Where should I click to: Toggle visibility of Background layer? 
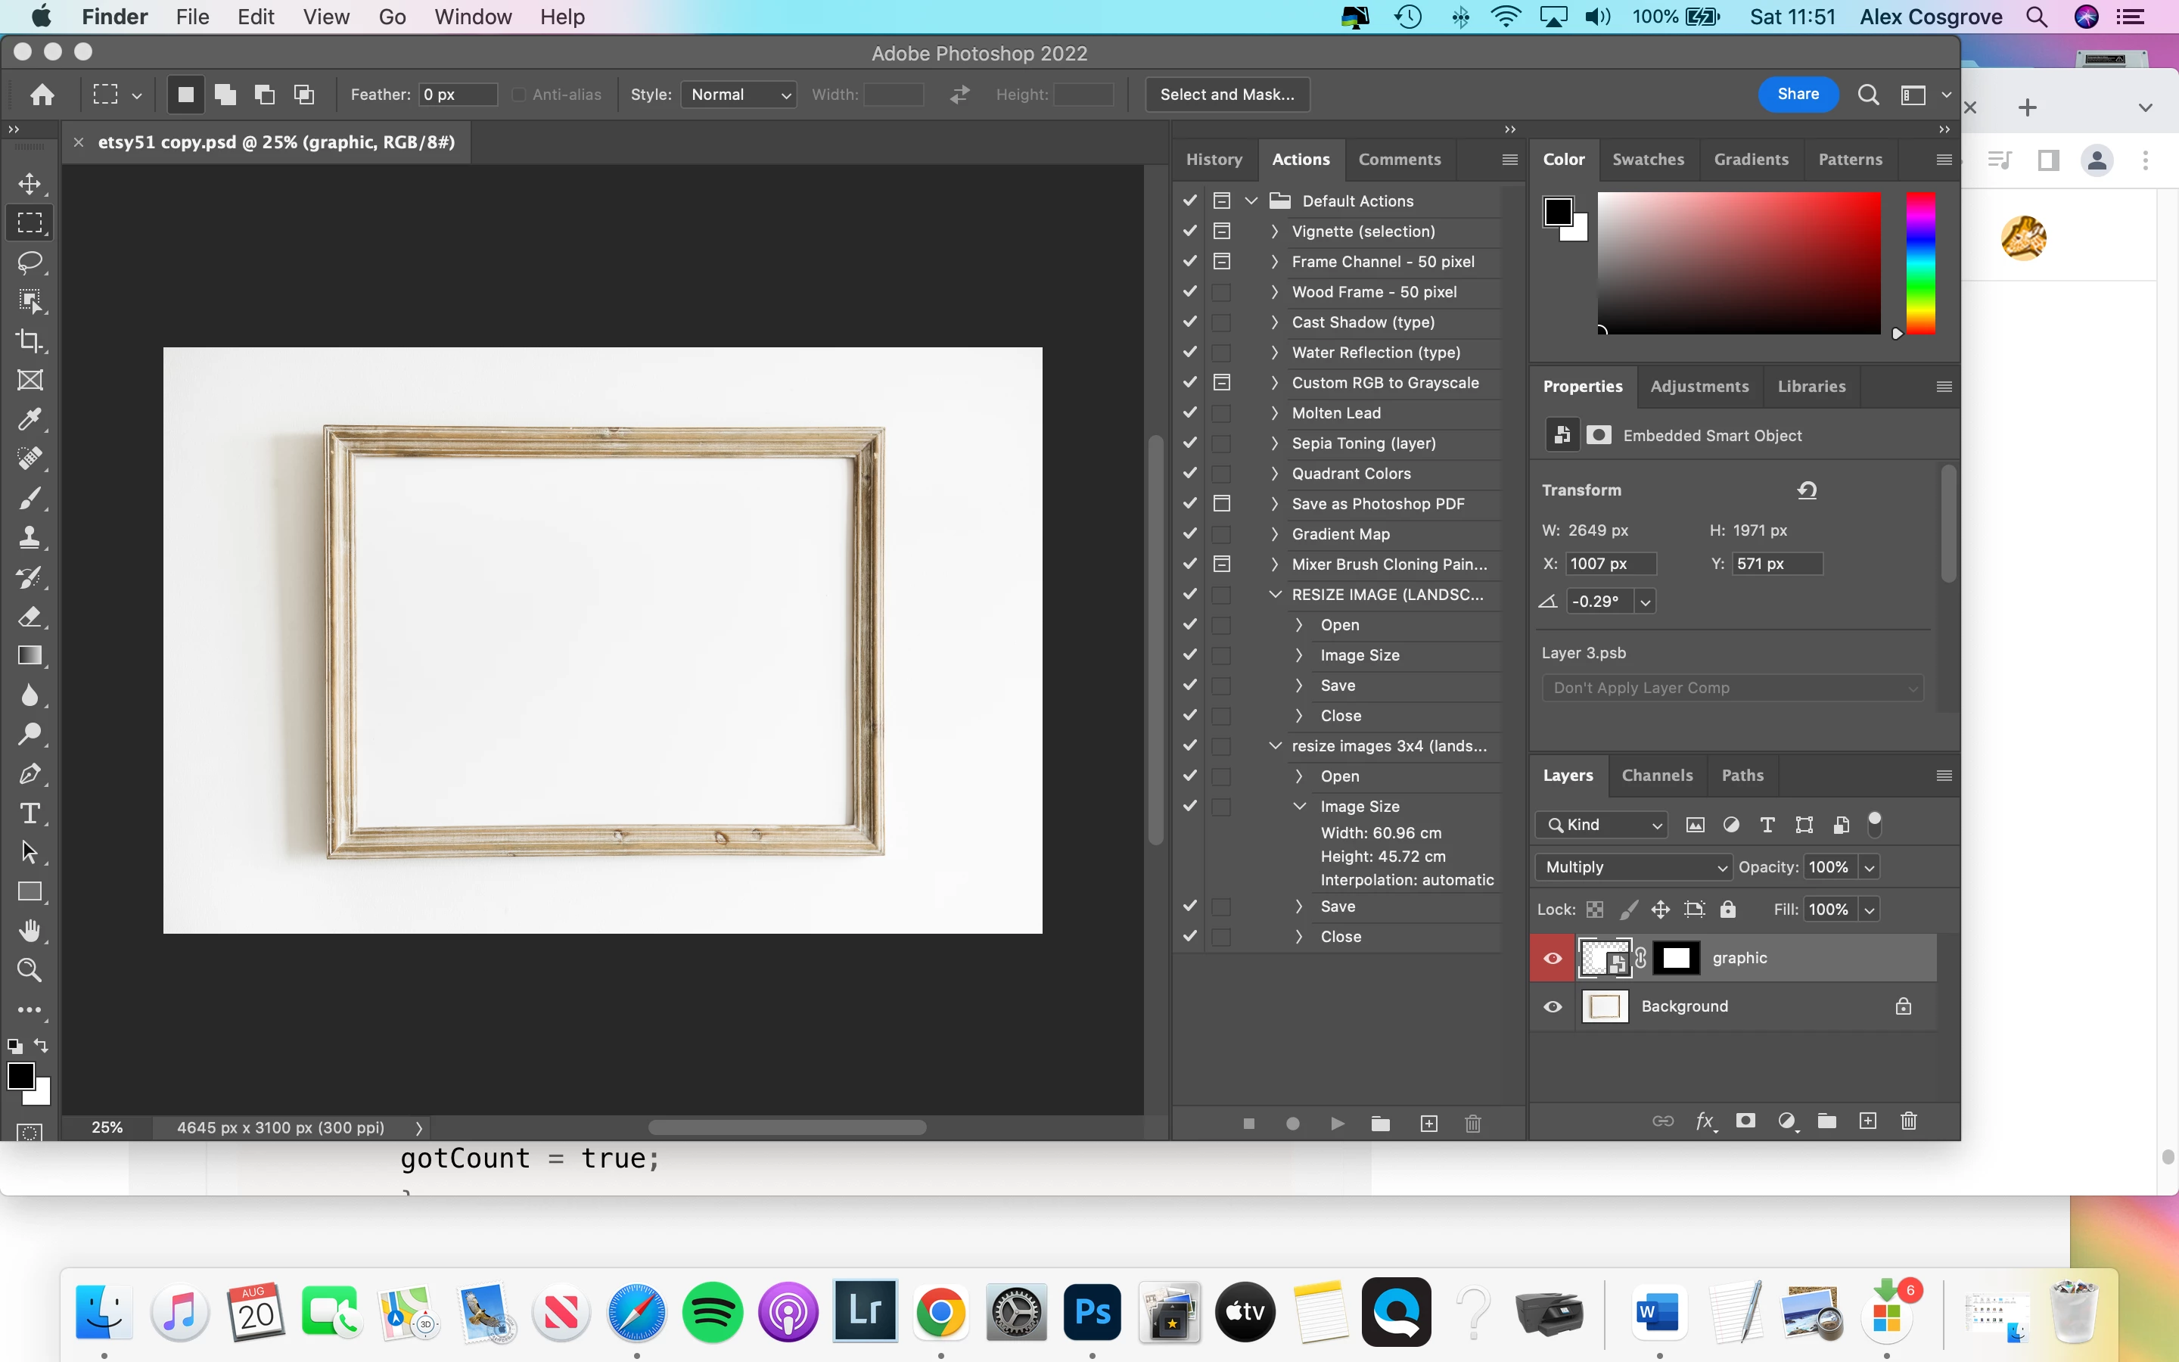click(x=1553, y=1006)
